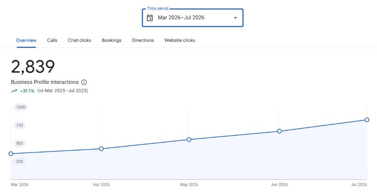Click the green trending-up arrow icon
The image size is (377, 194).
(x=14, y=91)
